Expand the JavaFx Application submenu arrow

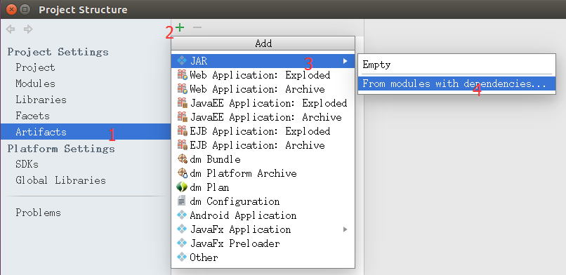click(x=345, y=229)
